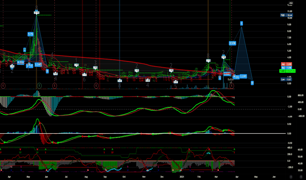Toggle the B scale button
This screenshot has width=306, height=180.
click(301, 177)
